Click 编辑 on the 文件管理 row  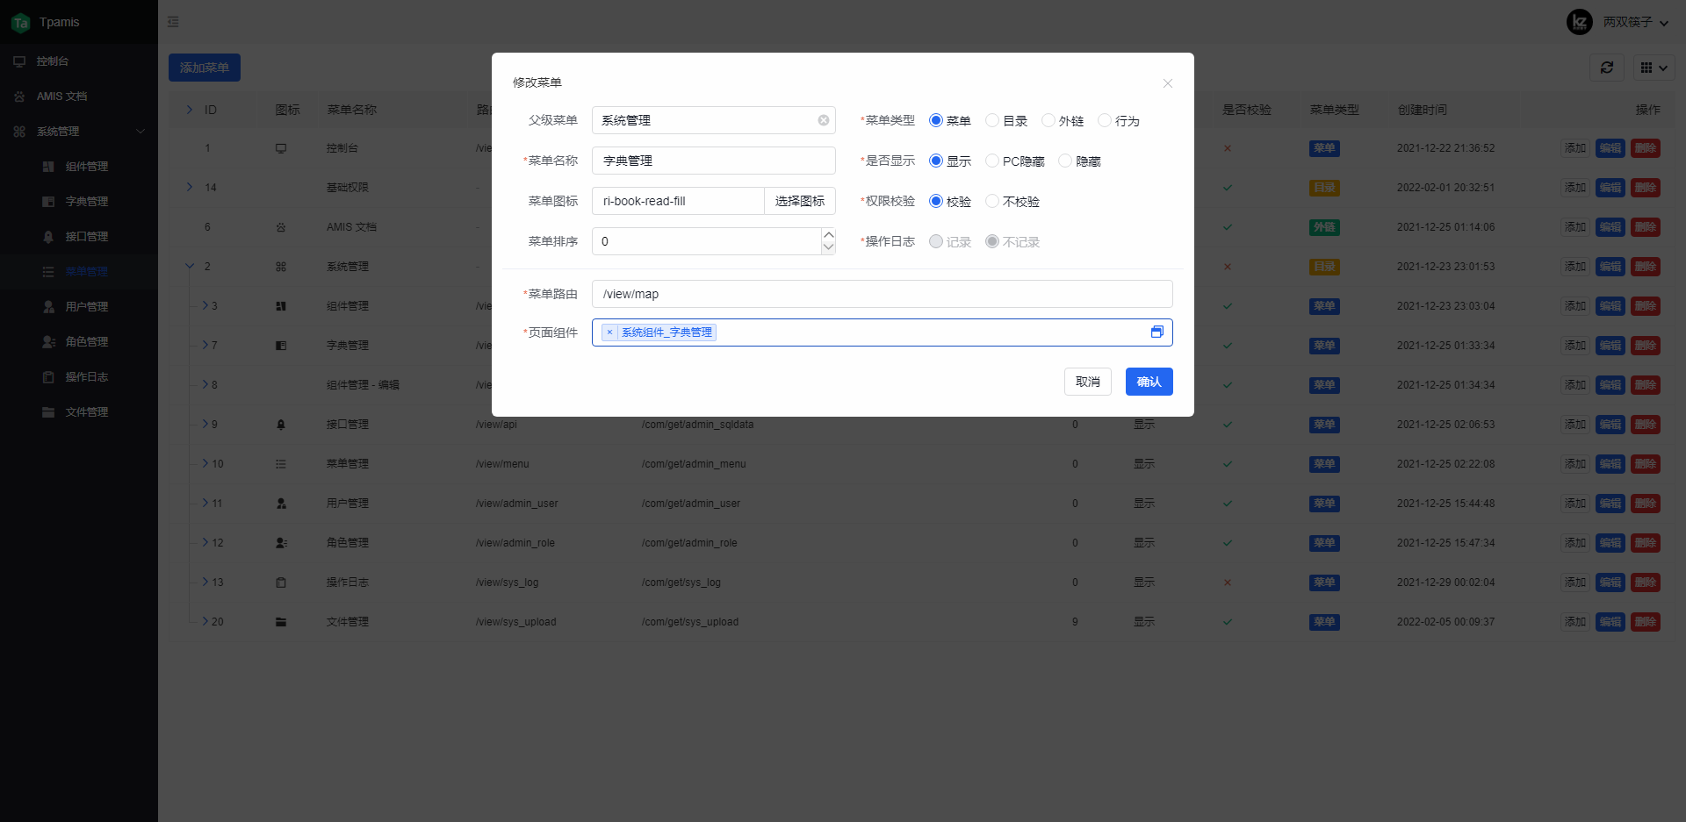(x=1610, y=622)
